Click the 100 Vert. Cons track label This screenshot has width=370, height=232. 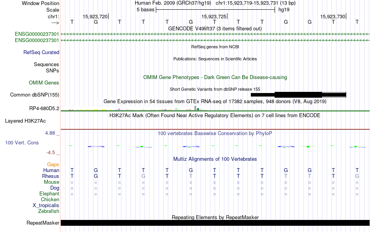(22, 142)
